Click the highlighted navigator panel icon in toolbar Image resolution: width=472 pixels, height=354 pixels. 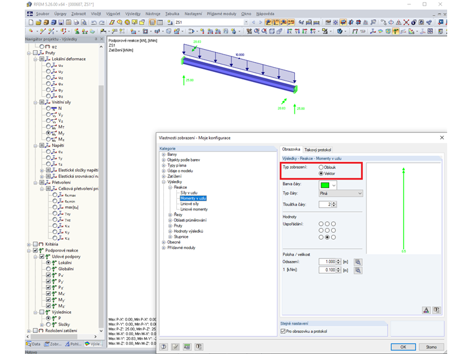(x=152, y=22)
